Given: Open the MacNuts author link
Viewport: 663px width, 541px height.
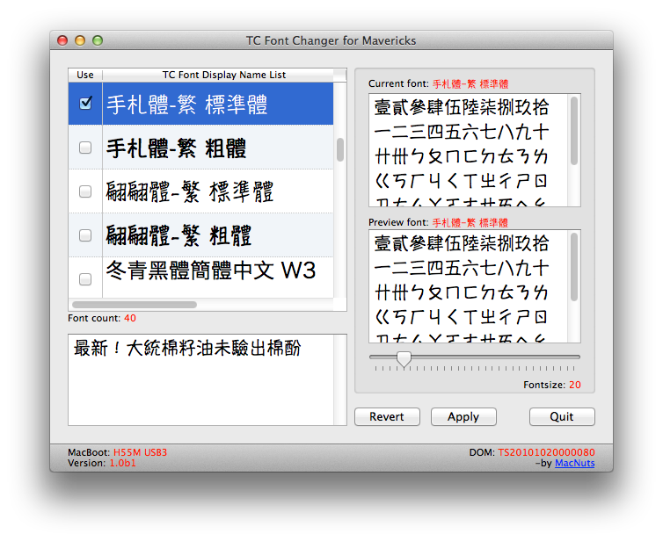Looking at the screenshot, I should coord(574,464).
